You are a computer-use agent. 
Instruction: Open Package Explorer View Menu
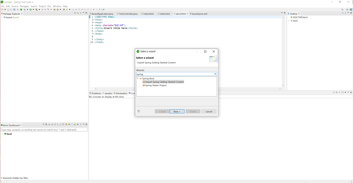click(81, 13)
